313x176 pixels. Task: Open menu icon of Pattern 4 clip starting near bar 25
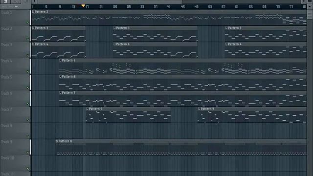[114, 44]
